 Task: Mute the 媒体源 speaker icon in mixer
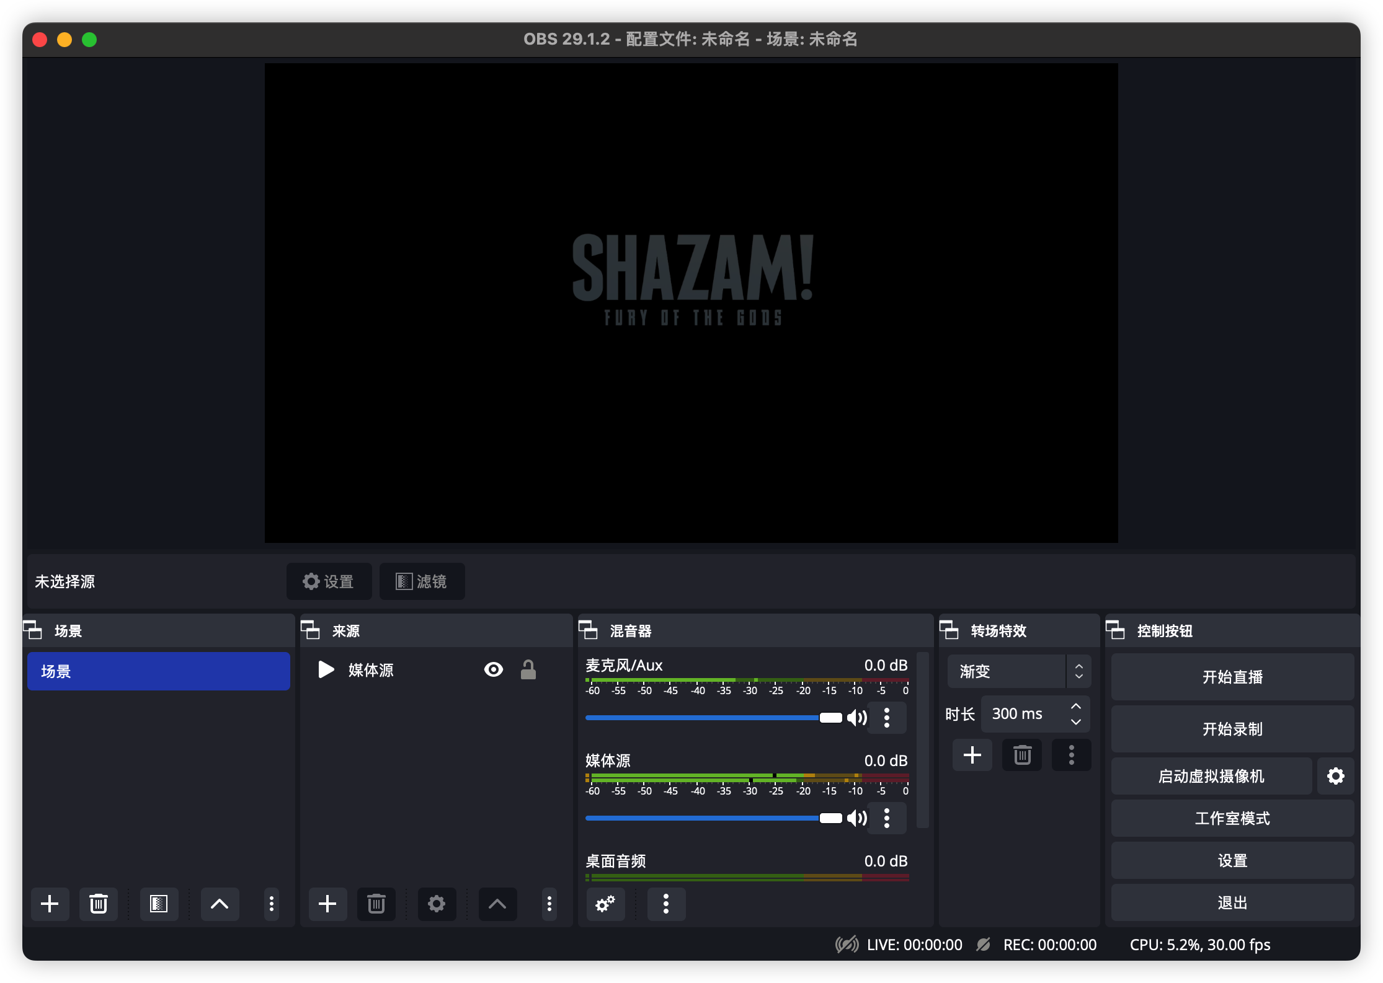click(857, 818)
